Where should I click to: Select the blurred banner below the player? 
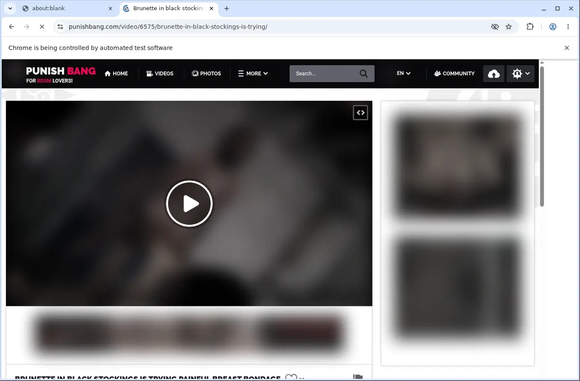point(189,334)
